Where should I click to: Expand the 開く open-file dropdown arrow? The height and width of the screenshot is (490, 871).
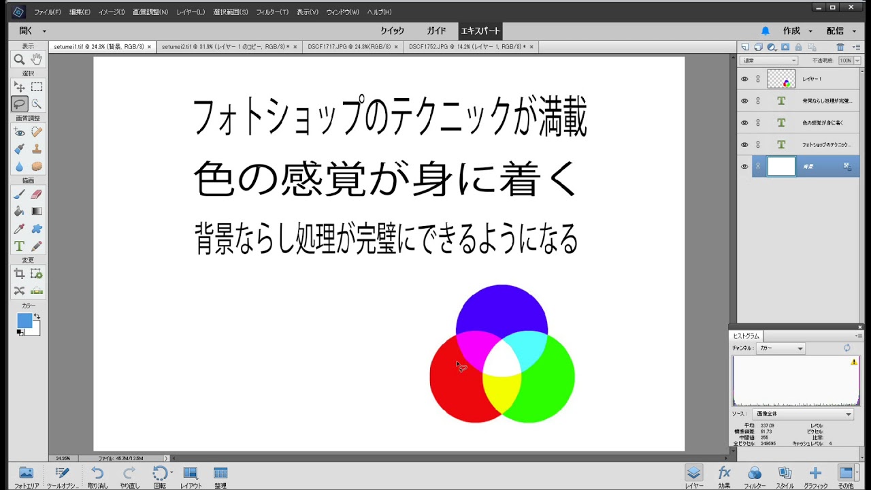44,31
